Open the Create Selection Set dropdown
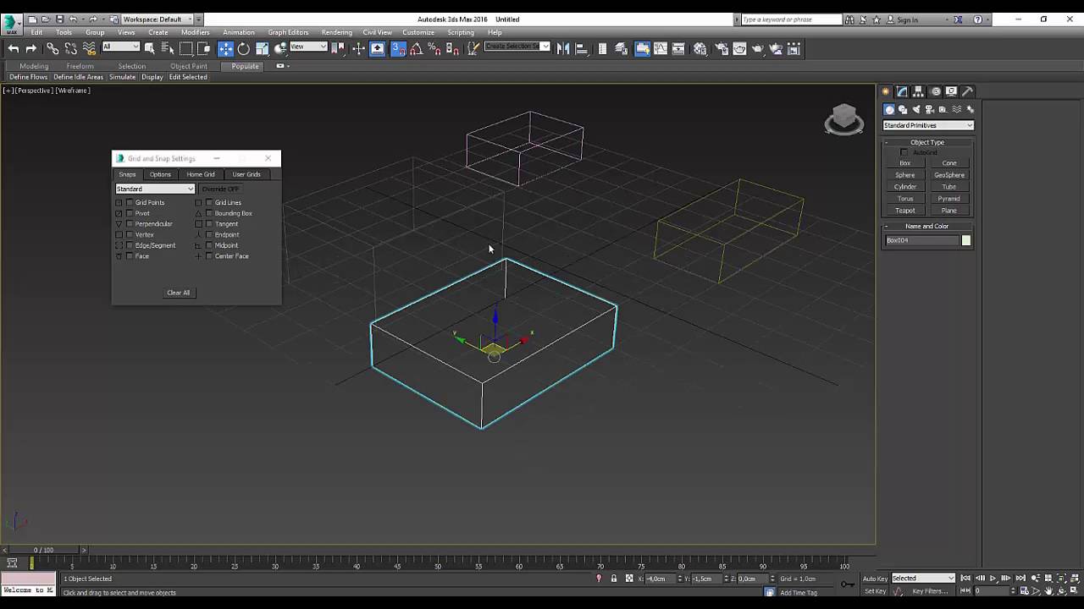This screenshot has height=609, width=1084. [517, 47]
